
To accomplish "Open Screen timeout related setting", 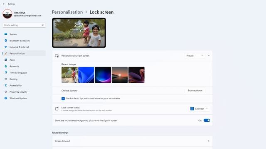I will click(x=132, y=141).
